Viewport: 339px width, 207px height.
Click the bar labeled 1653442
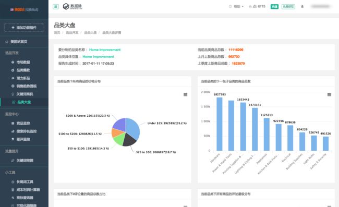(243, 127)
